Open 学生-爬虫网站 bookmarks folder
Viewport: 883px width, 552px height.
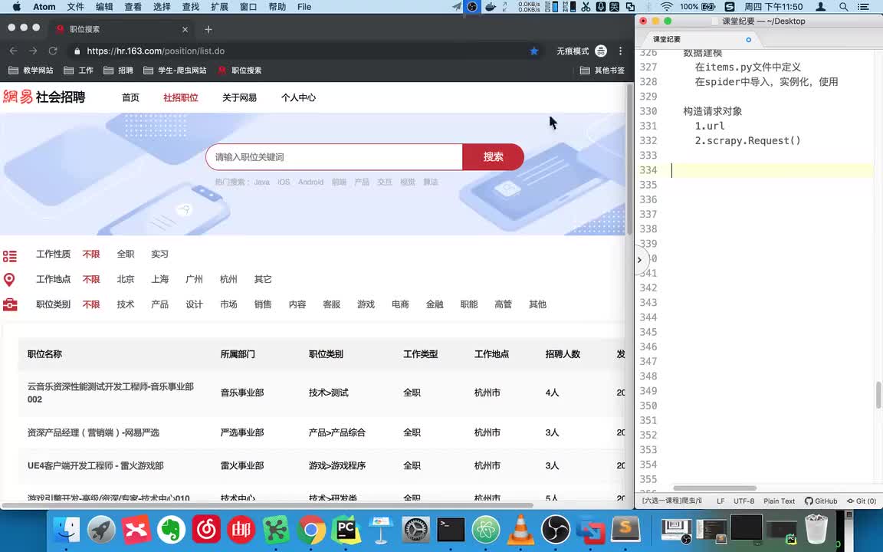[175, 71]
